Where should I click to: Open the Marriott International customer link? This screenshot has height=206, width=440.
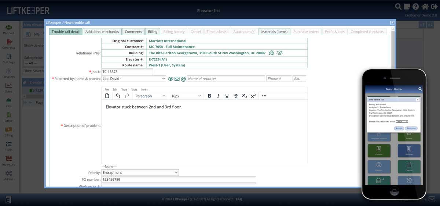tap(168, 41)
